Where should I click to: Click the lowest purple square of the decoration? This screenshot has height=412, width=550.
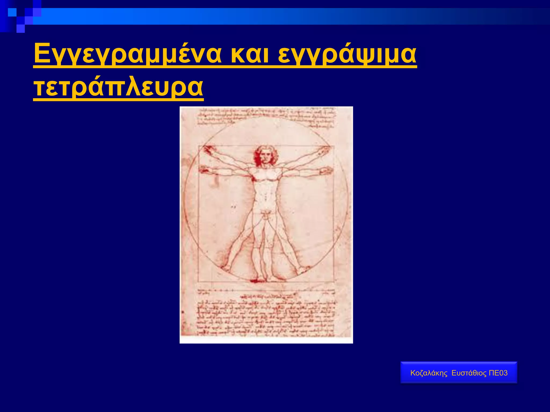20,28
